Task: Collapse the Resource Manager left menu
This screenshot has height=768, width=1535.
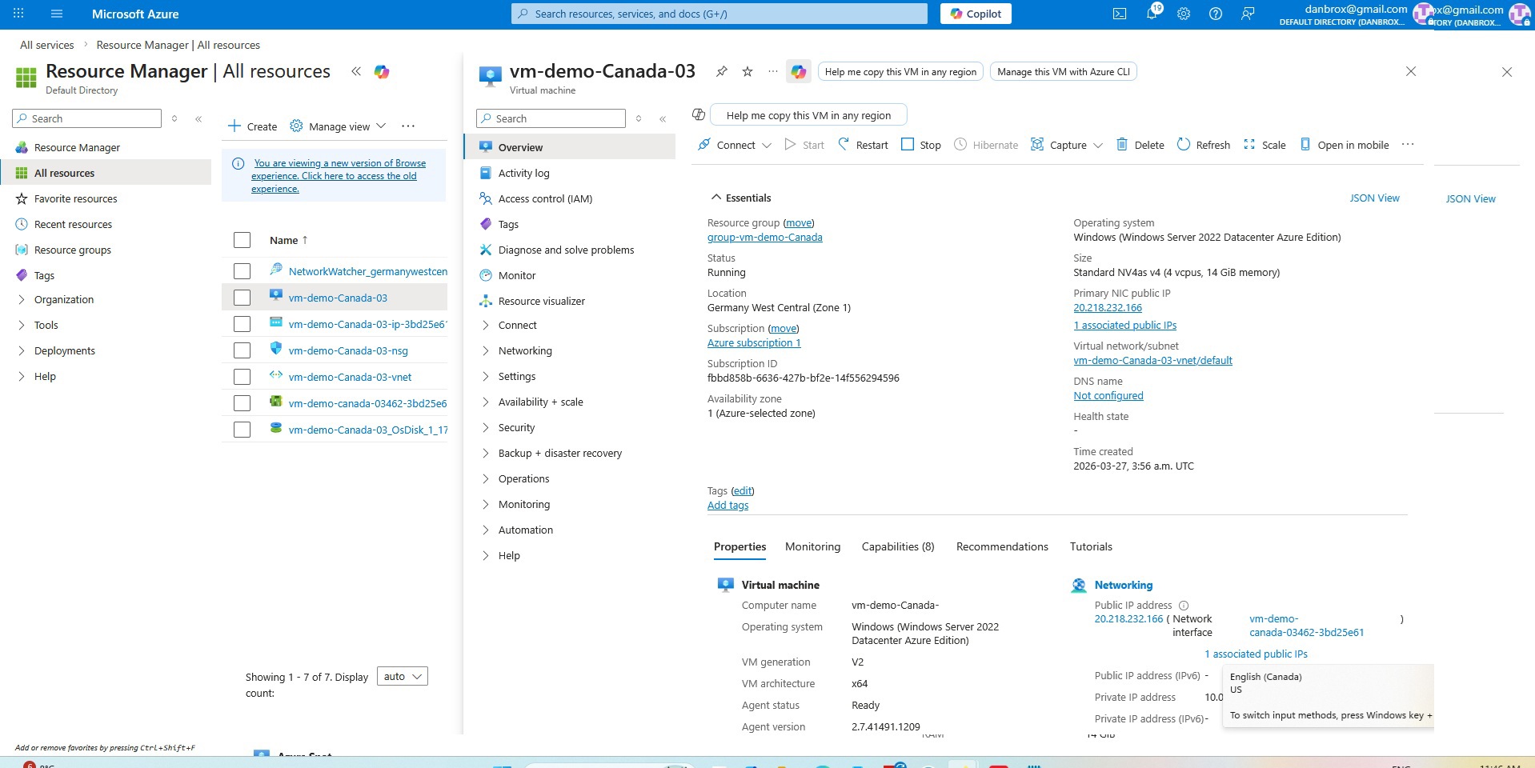Action: (x=198, y=118)
